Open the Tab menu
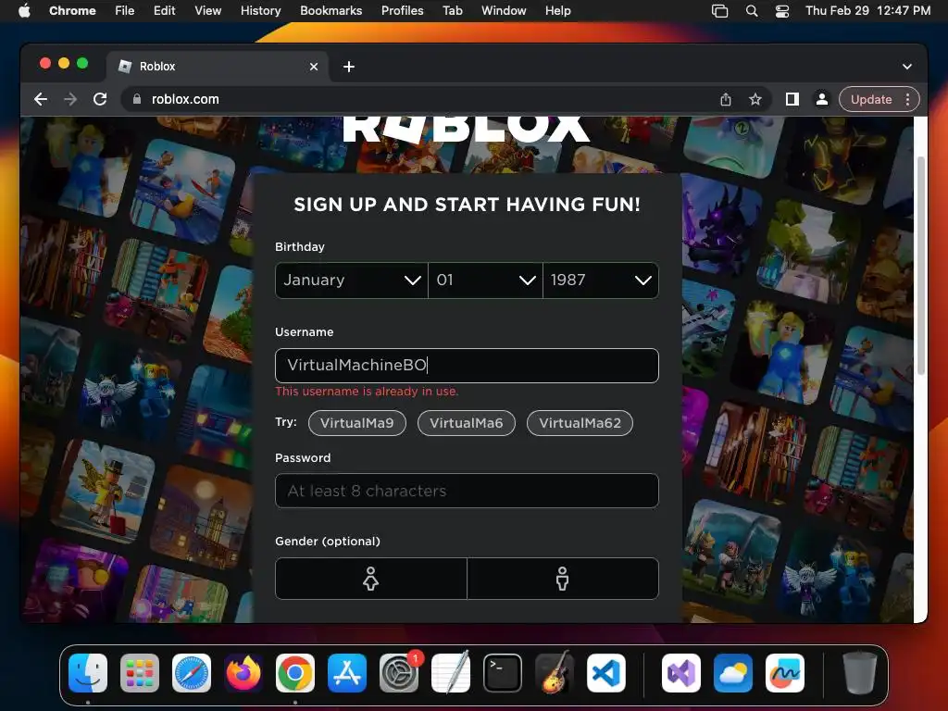Image resolution: width=948 pixels, height=711 pixels. tap(452, 10)
